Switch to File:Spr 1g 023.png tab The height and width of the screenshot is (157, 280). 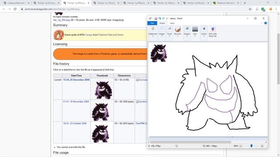pyautogui.click(x=46, y=3)
